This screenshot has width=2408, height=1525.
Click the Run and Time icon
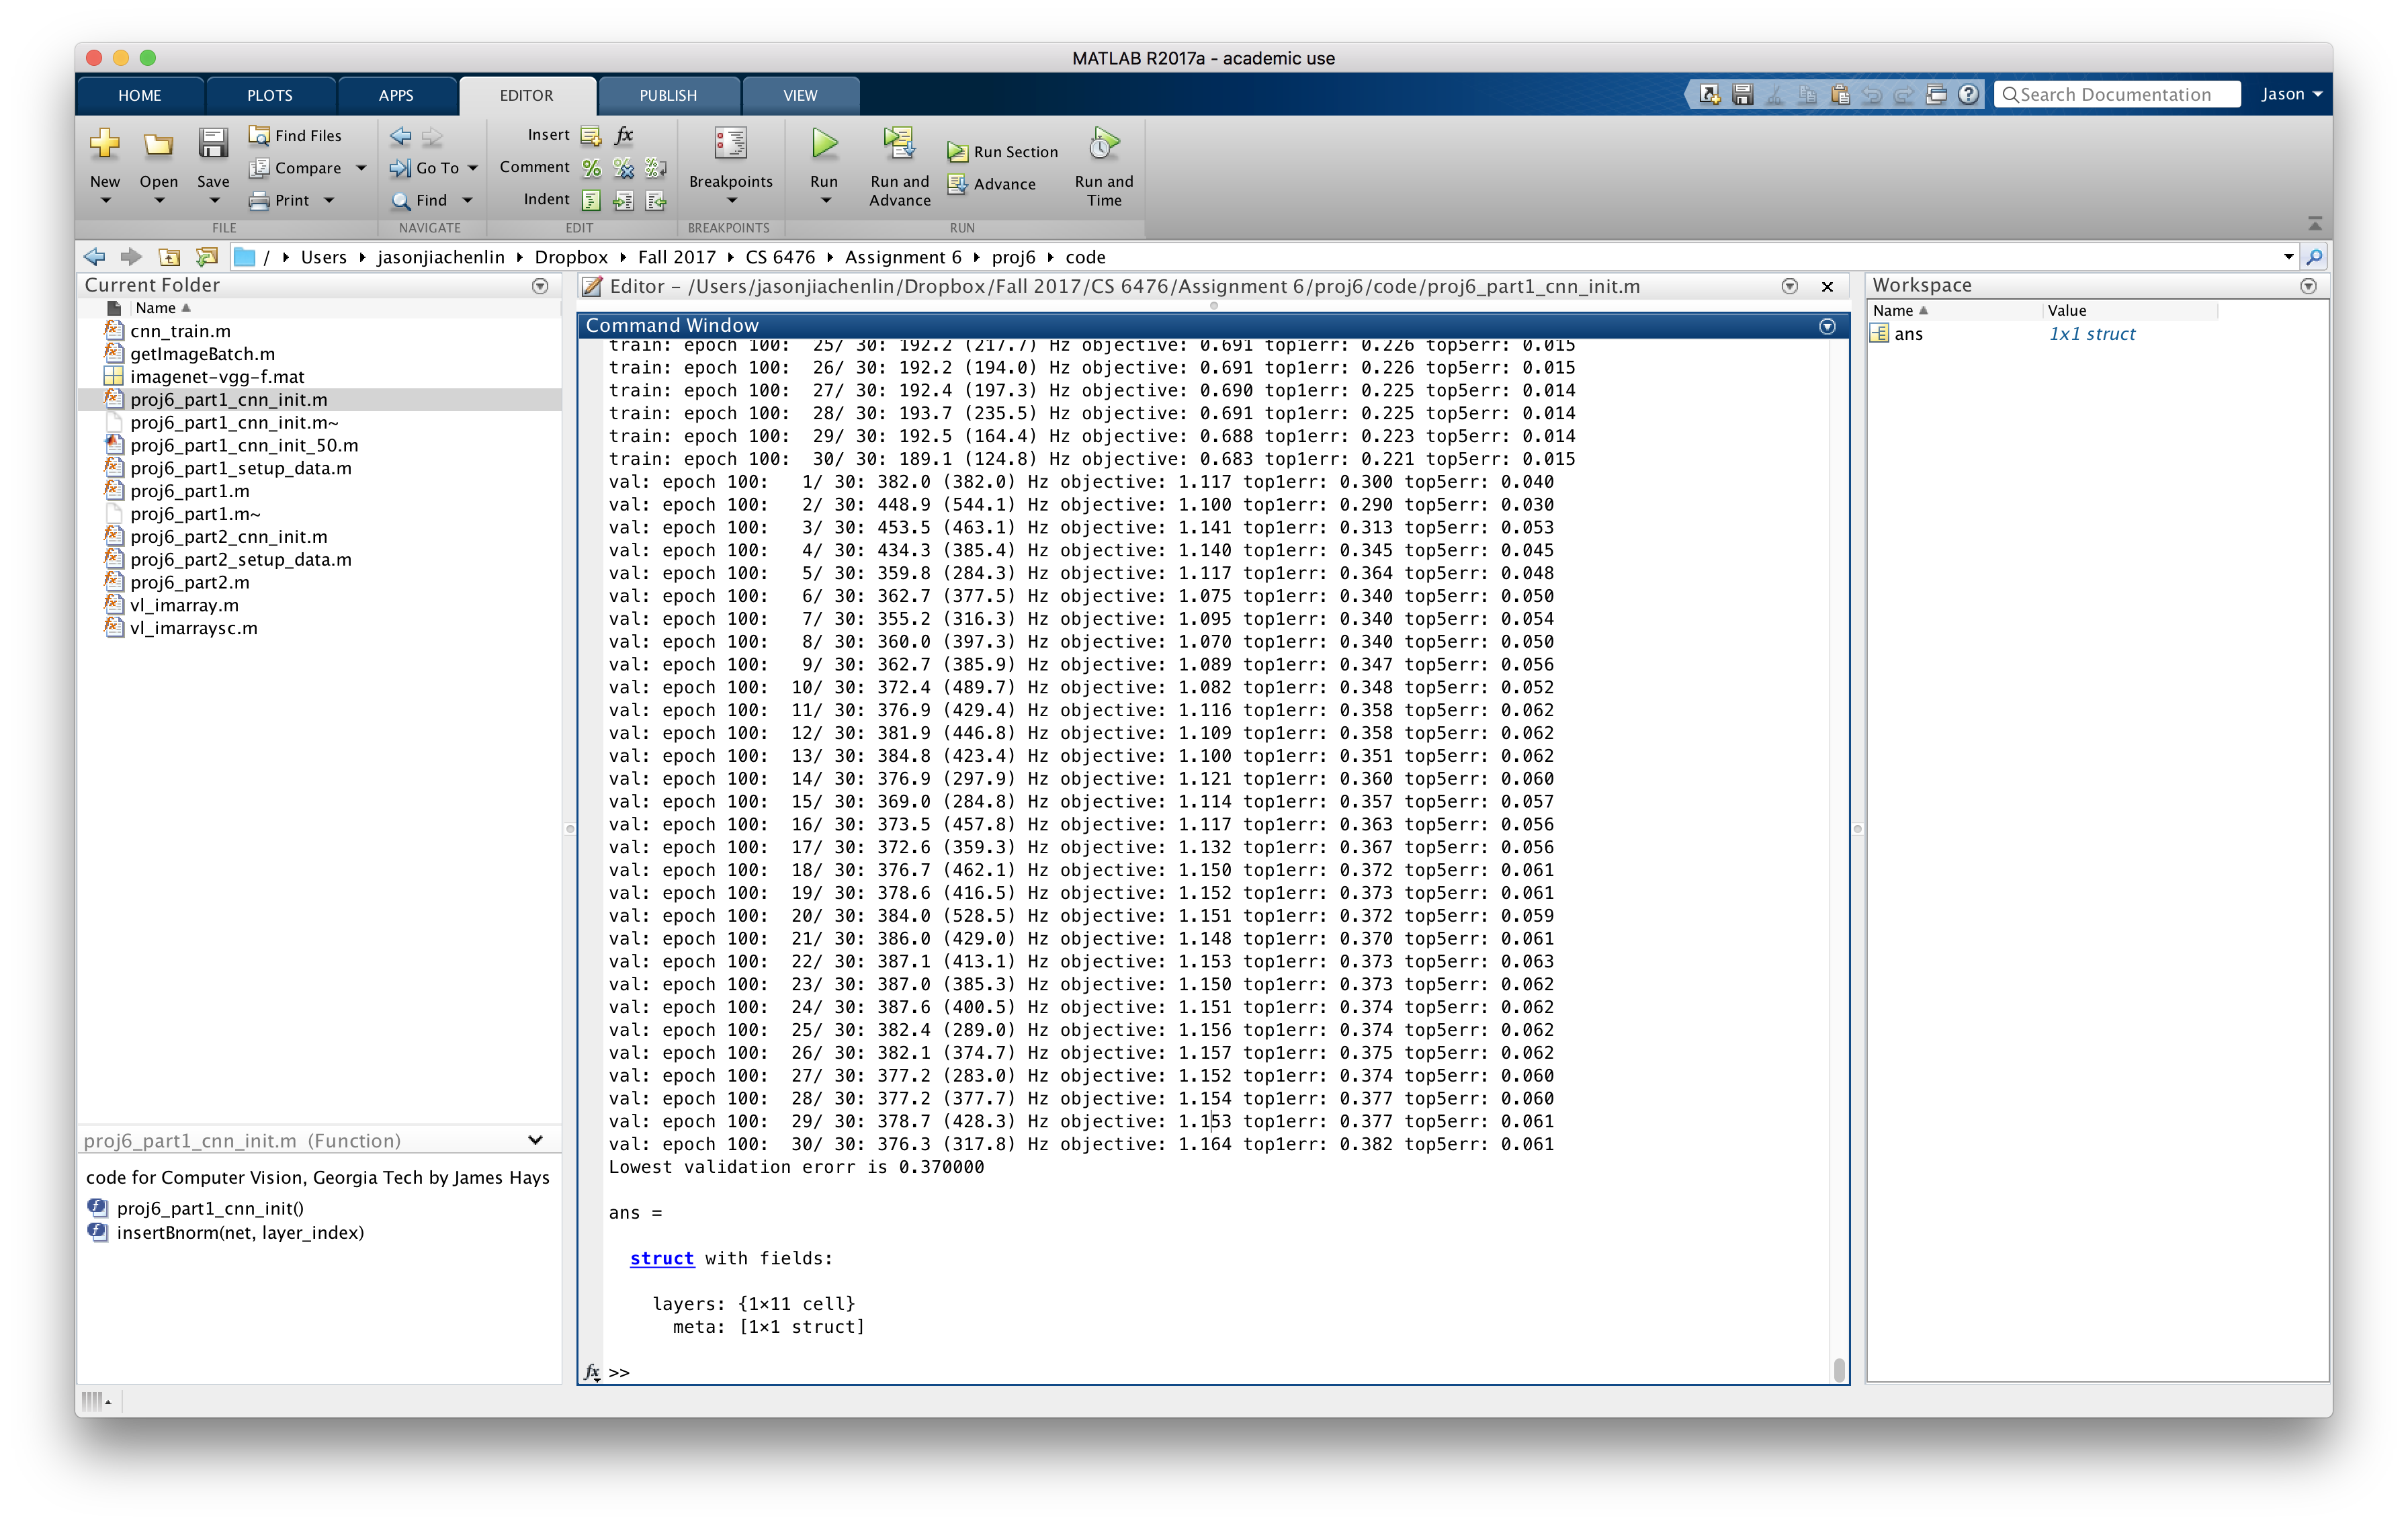pos(1103,145)
